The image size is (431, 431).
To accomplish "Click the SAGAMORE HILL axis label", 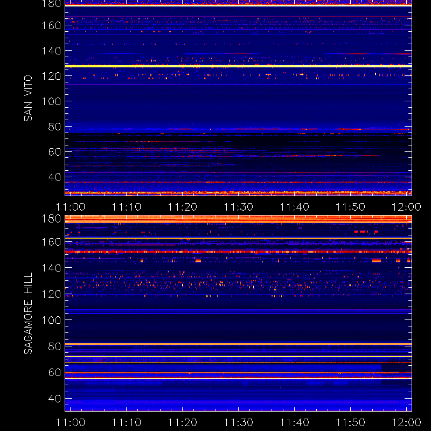I will (28, 314).
